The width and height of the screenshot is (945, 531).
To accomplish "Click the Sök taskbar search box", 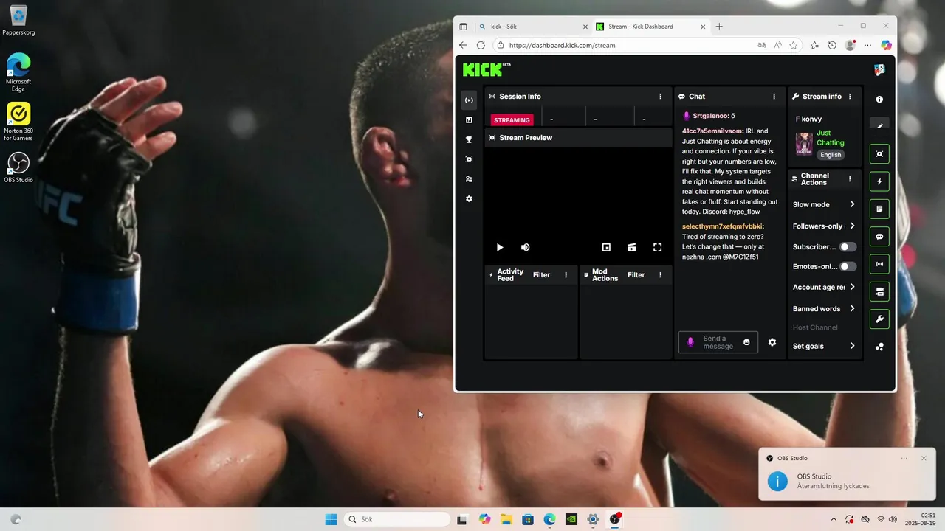I will pyautogui.click(x=398, y=519).
